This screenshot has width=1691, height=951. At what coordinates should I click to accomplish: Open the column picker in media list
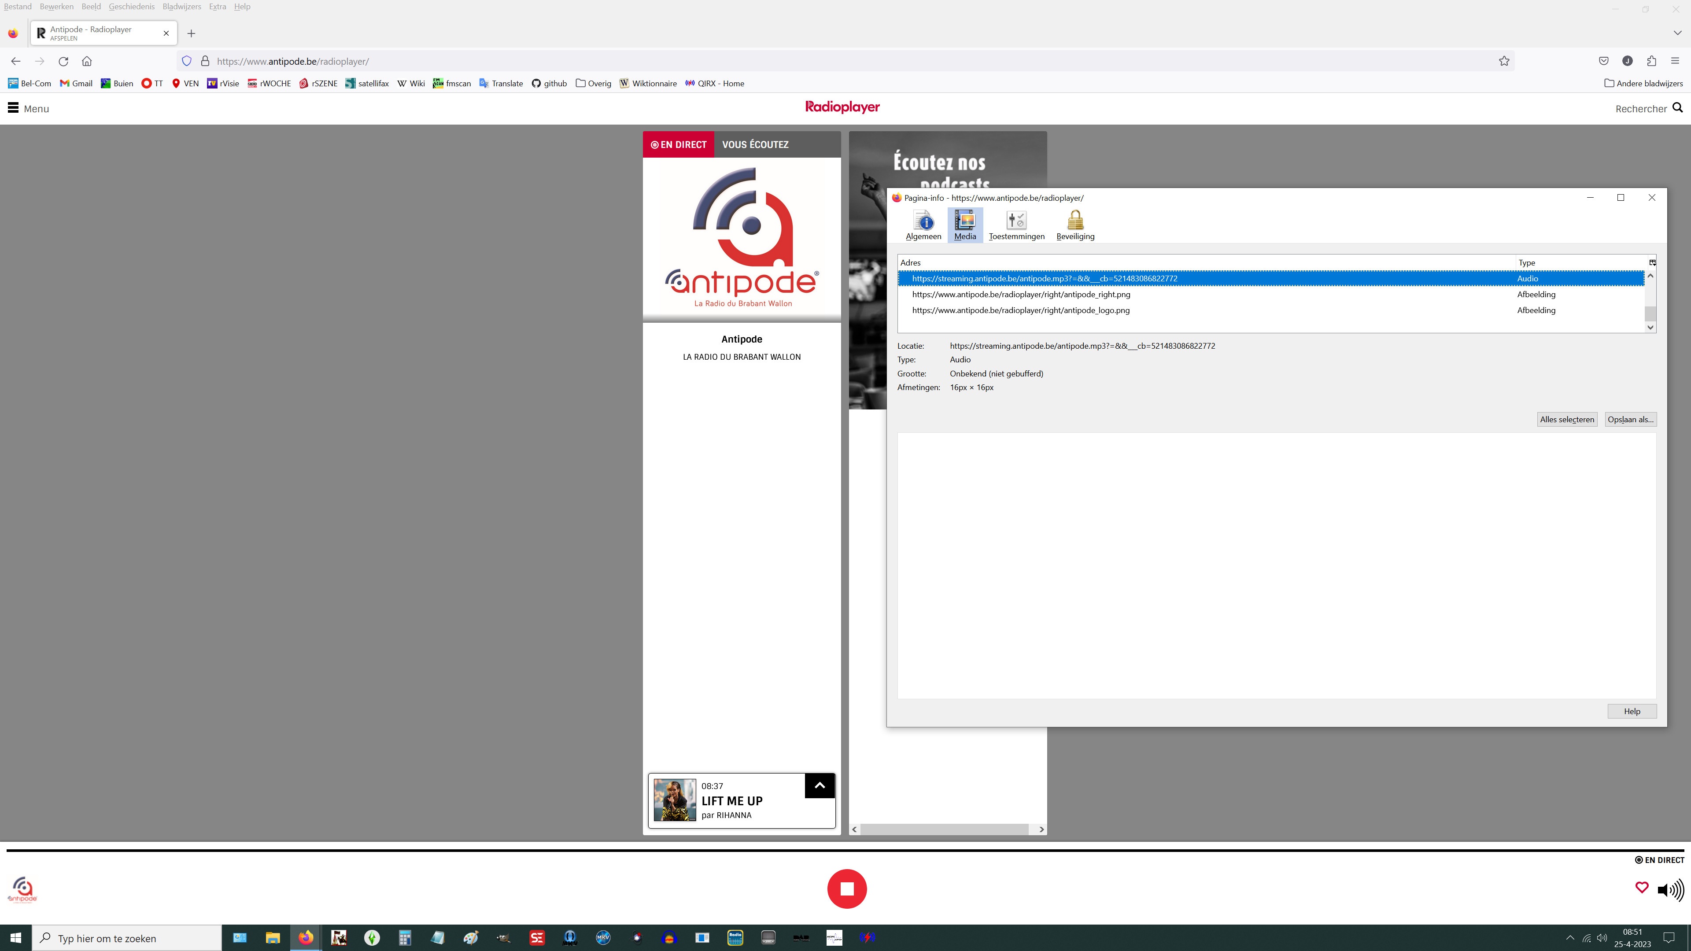point(1652,262)
